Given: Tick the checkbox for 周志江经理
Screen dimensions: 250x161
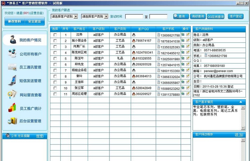Looking at the screenshot, I should click(55, 94).
